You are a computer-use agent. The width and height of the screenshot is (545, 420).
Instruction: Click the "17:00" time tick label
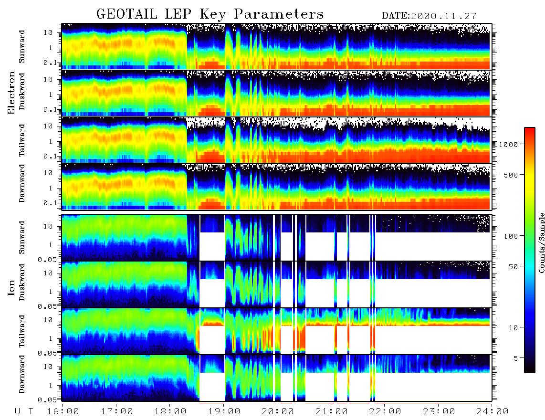(x=117, y=411)
